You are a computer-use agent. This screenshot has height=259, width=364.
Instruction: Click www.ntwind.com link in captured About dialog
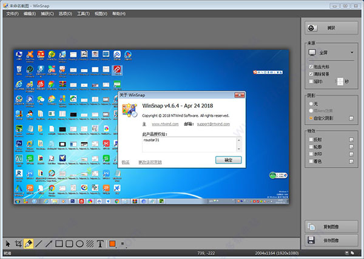coord(165,124)
